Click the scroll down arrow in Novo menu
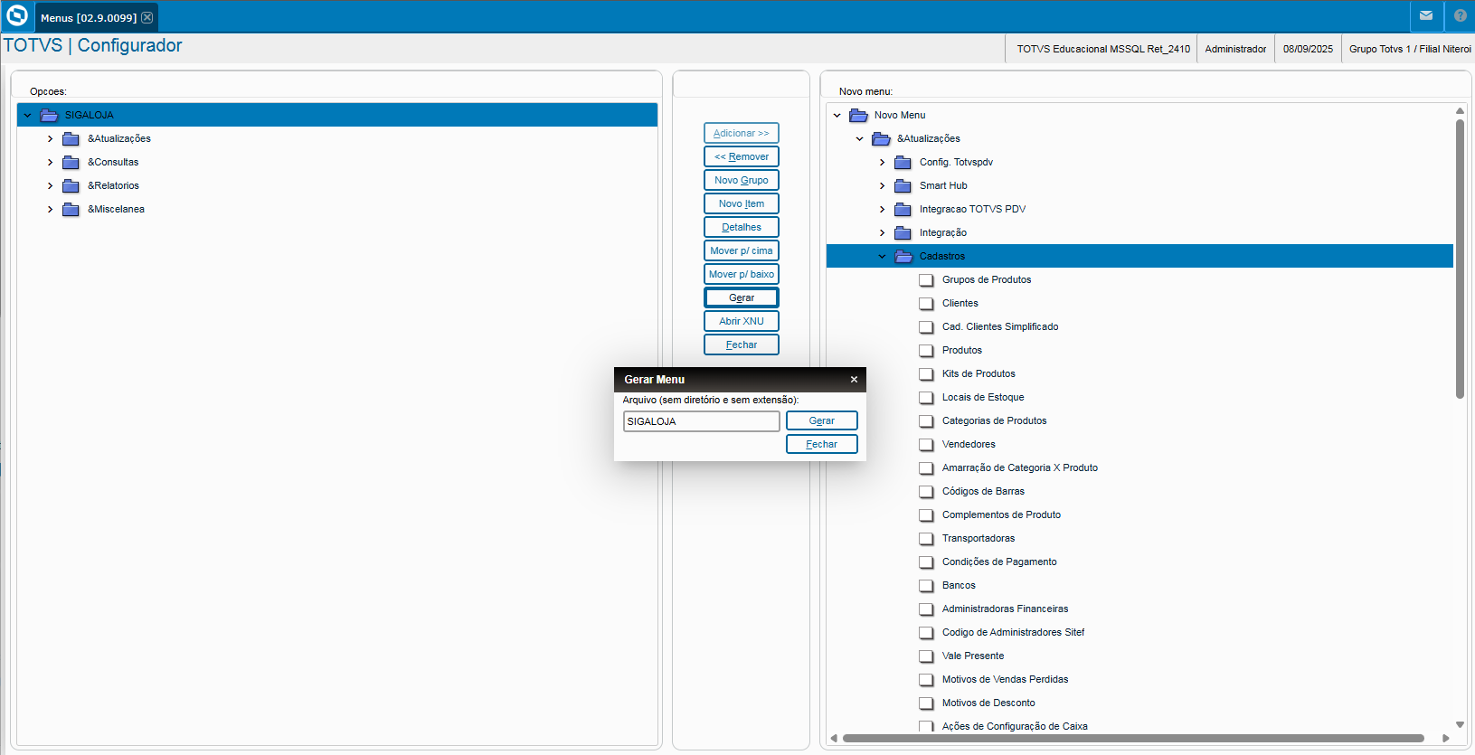The width and height of the screenshot is (1475, 755). 1460,724
